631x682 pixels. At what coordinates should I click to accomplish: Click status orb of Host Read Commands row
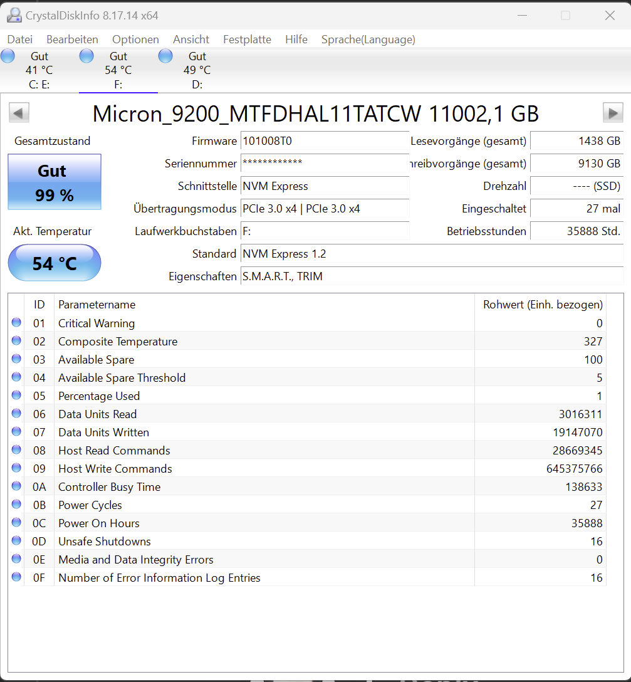(x=16, y=449)
